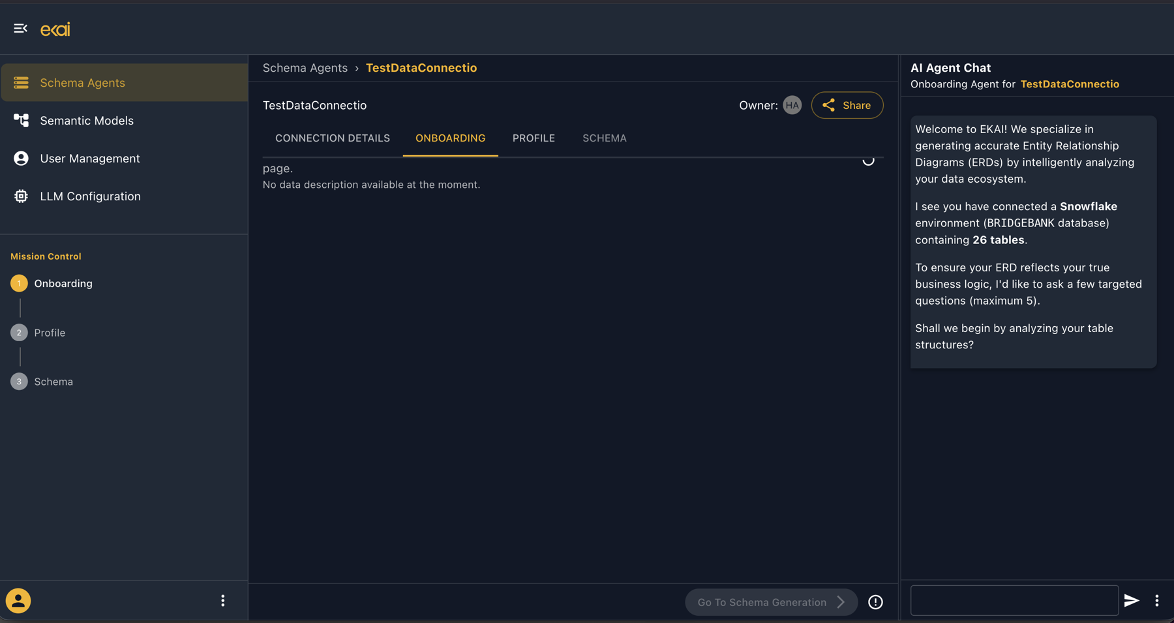Screen dimensions: 1174x623
Task: Click the chevron arrow on Go To Schema Generation
Action: (841, 602)
